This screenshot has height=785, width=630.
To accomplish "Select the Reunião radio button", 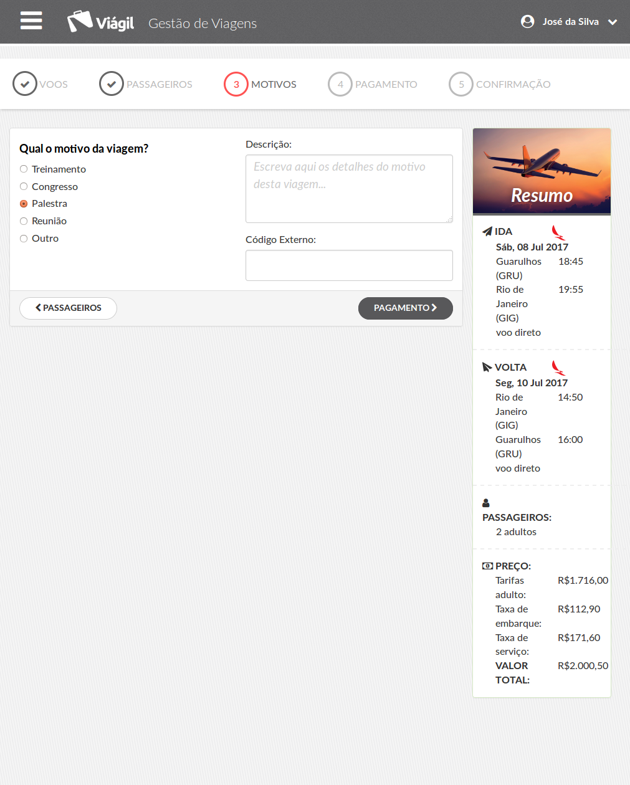I will (24, 221).
